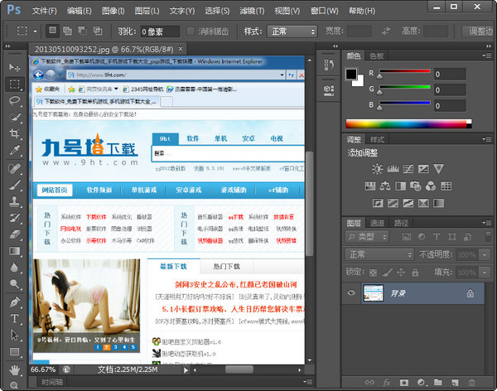Toggle lock image pixels brush
The width and height of the screenshot is (497, 391).
click(x=387, y=272)
